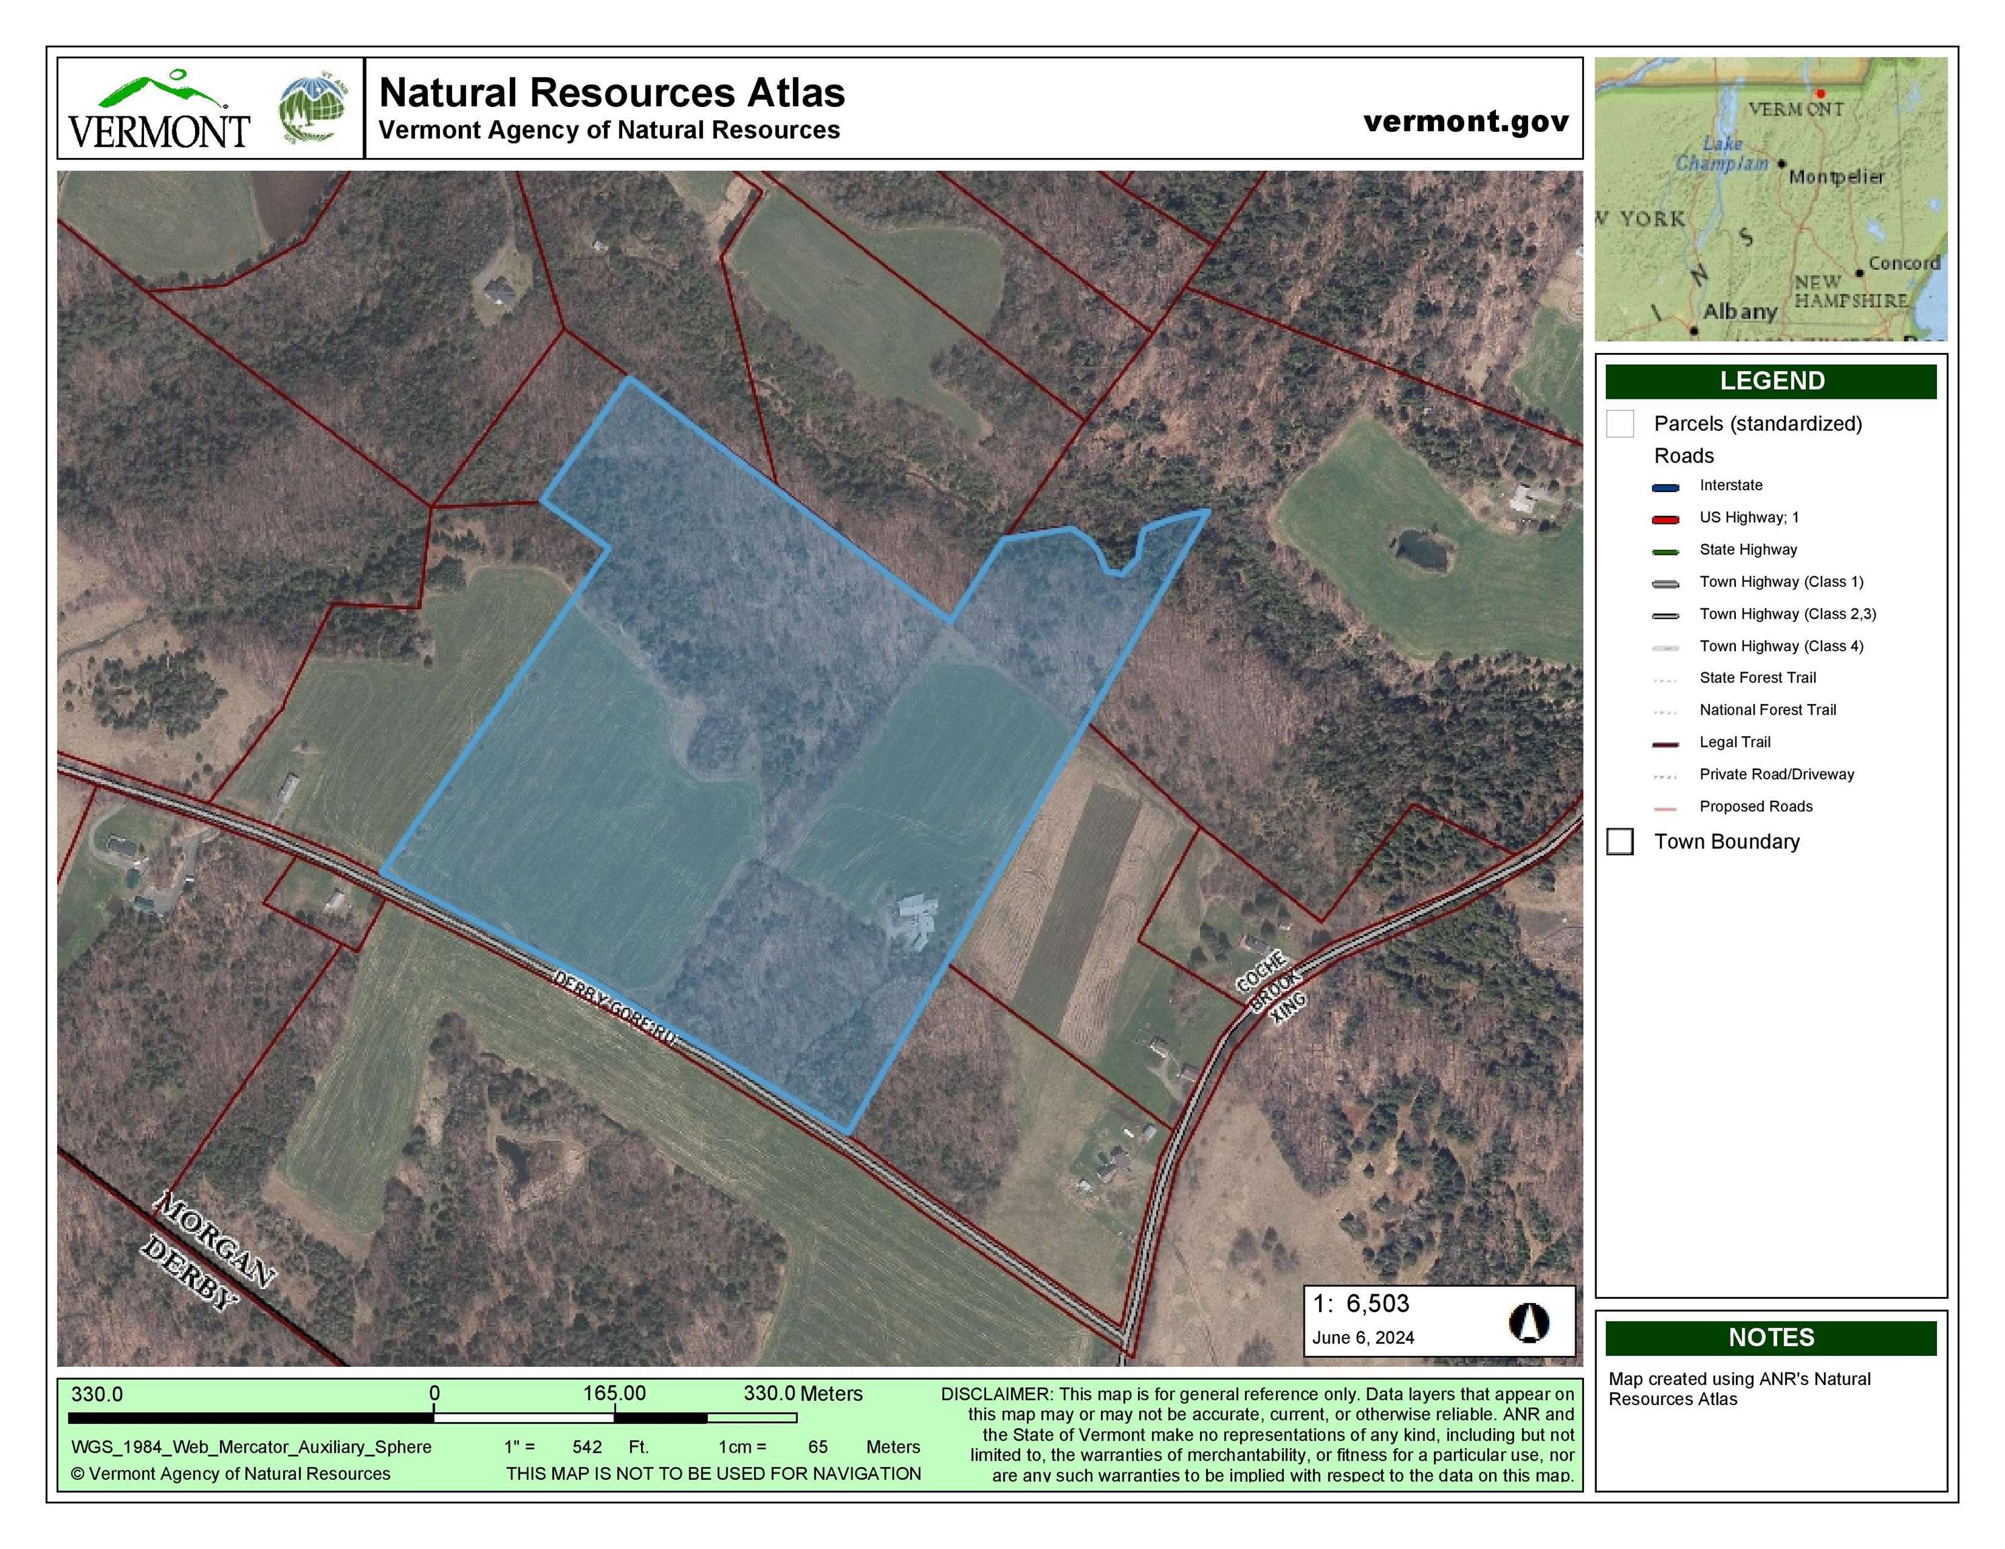Click the Parcels (standardized) legend box
This screenshot has width=2005, height=1549.
(1620, 424)
